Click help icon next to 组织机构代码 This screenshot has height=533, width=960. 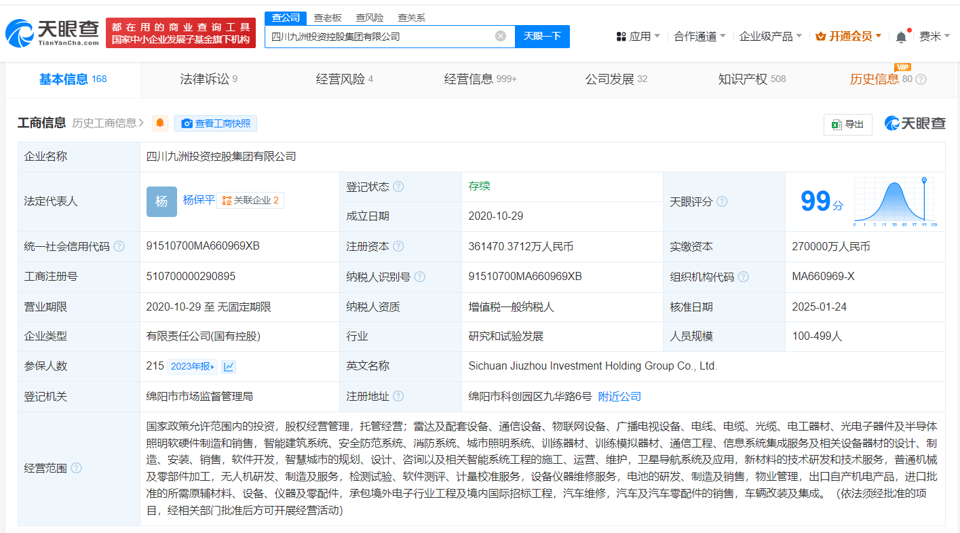point(744,277)
